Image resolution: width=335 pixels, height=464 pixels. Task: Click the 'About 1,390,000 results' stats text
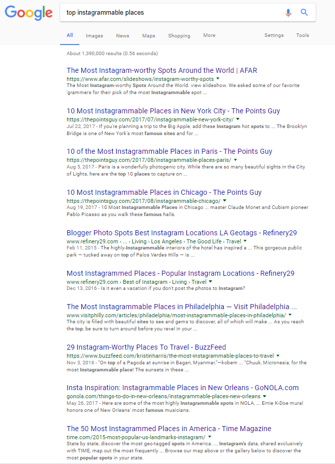(x=112, y=54)
